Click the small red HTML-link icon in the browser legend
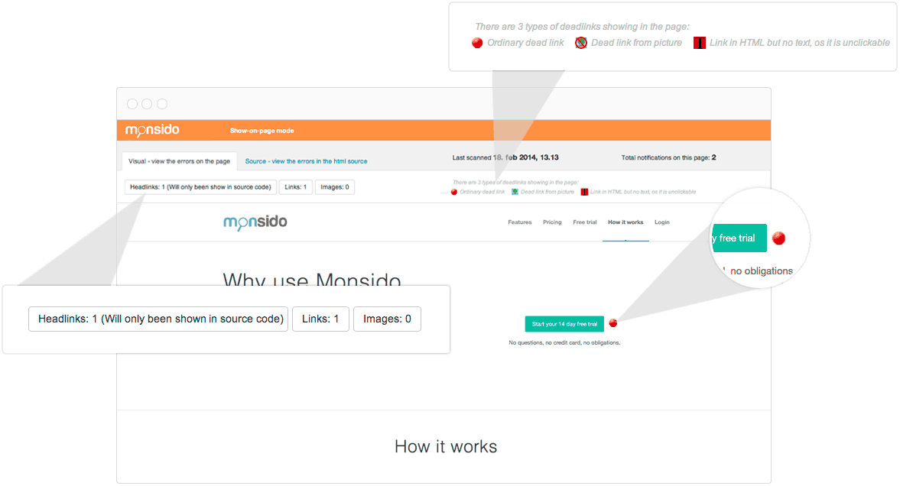900x486 pixels. [x=584, y=193]
